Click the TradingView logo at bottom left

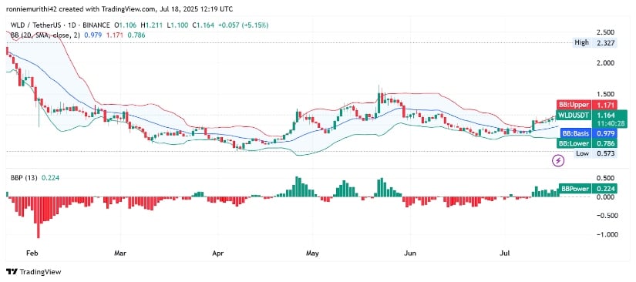[x=34, y=272]
